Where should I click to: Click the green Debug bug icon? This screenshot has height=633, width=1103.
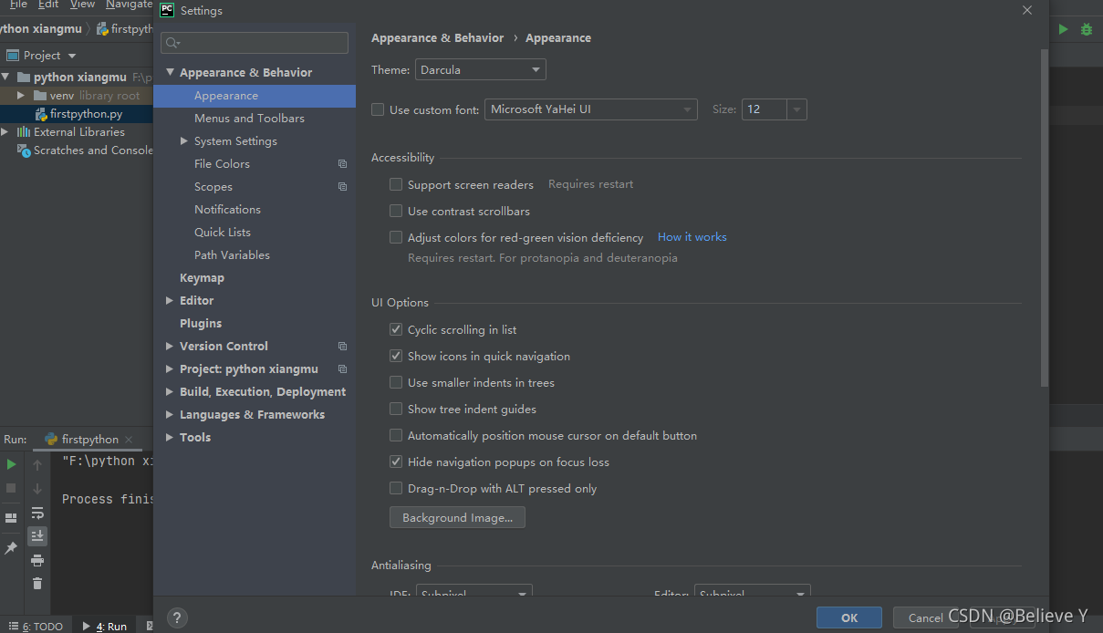[x=1087, y=29]
